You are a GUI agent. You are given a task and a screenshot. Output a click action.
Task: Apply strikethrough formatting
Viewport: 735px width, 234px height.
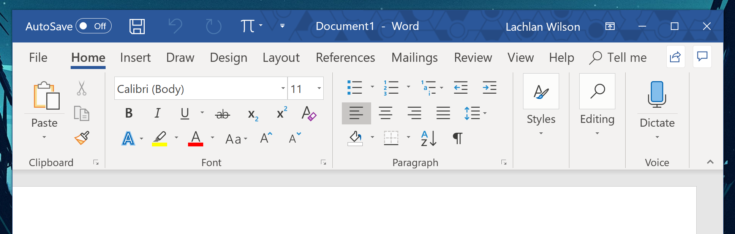223,114
